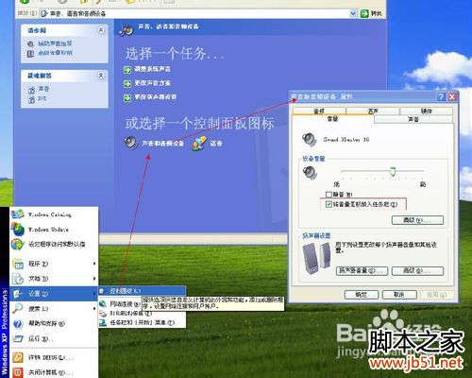Click the 注销 (Log Off) key icon
472x378 pixels.
[18, 357]
